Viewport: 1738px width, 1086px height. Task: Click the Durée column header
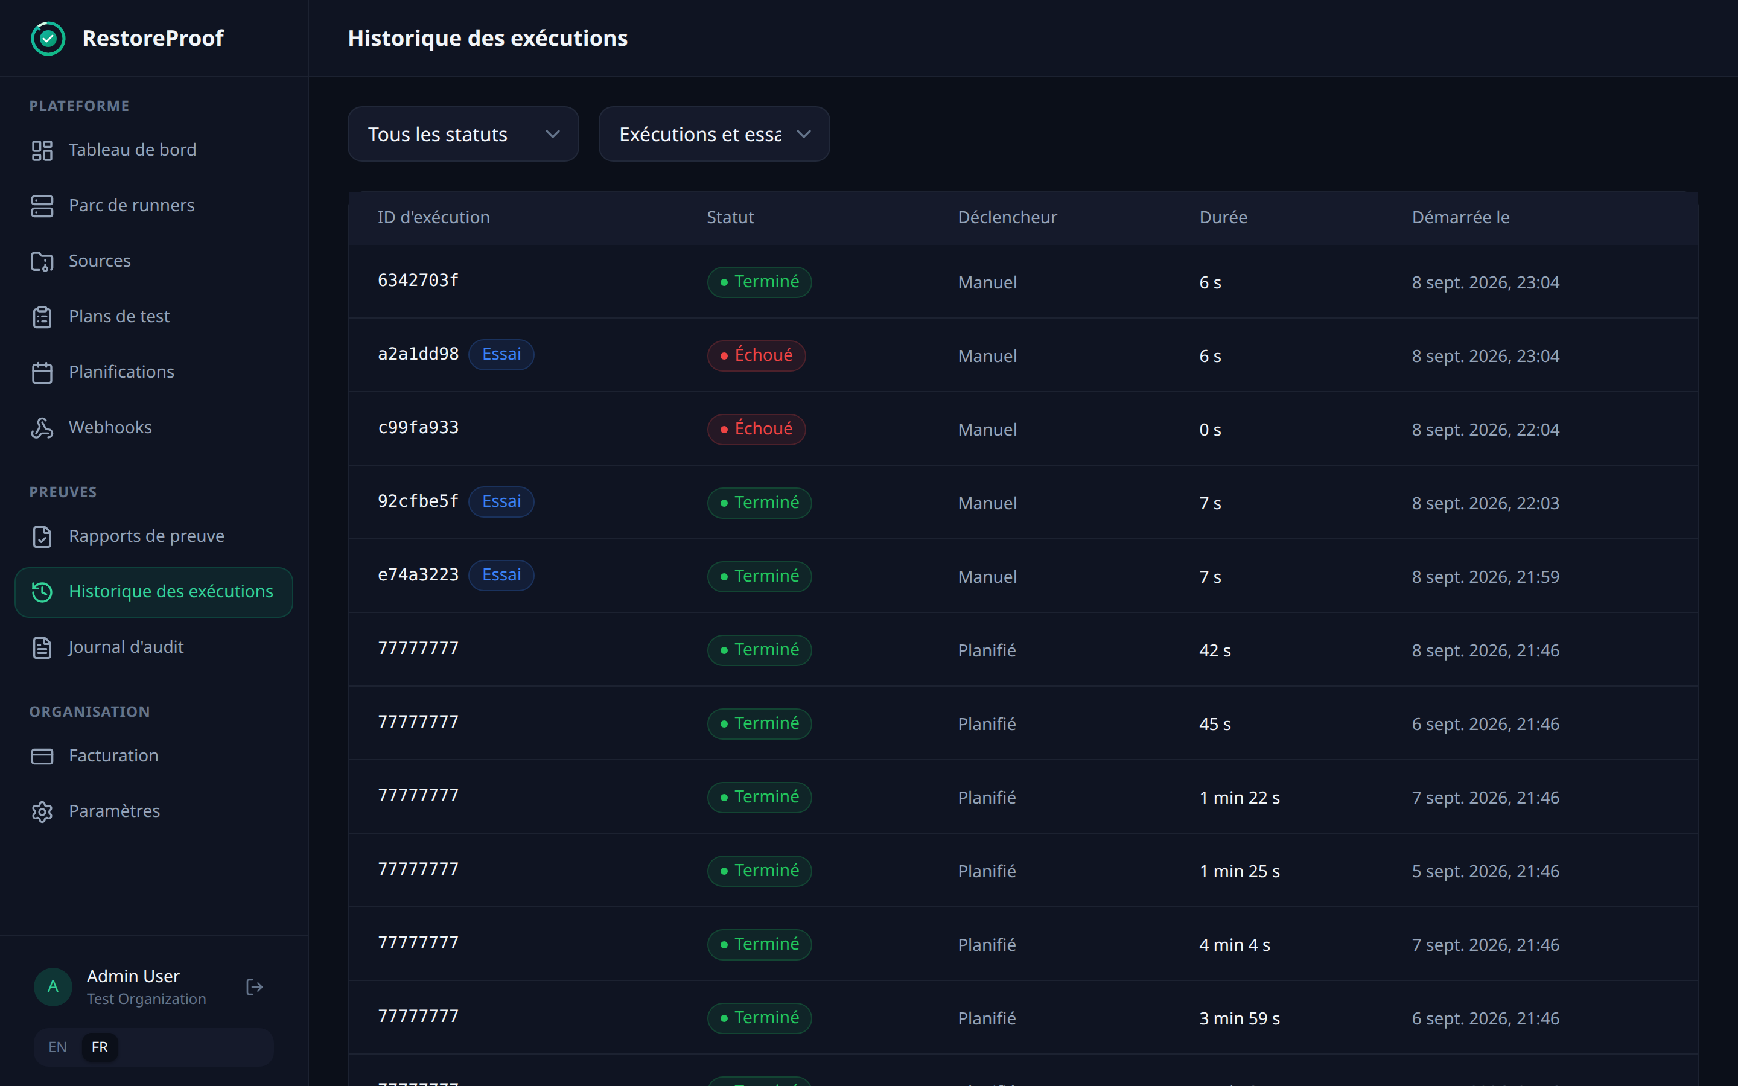point(1223,218)
